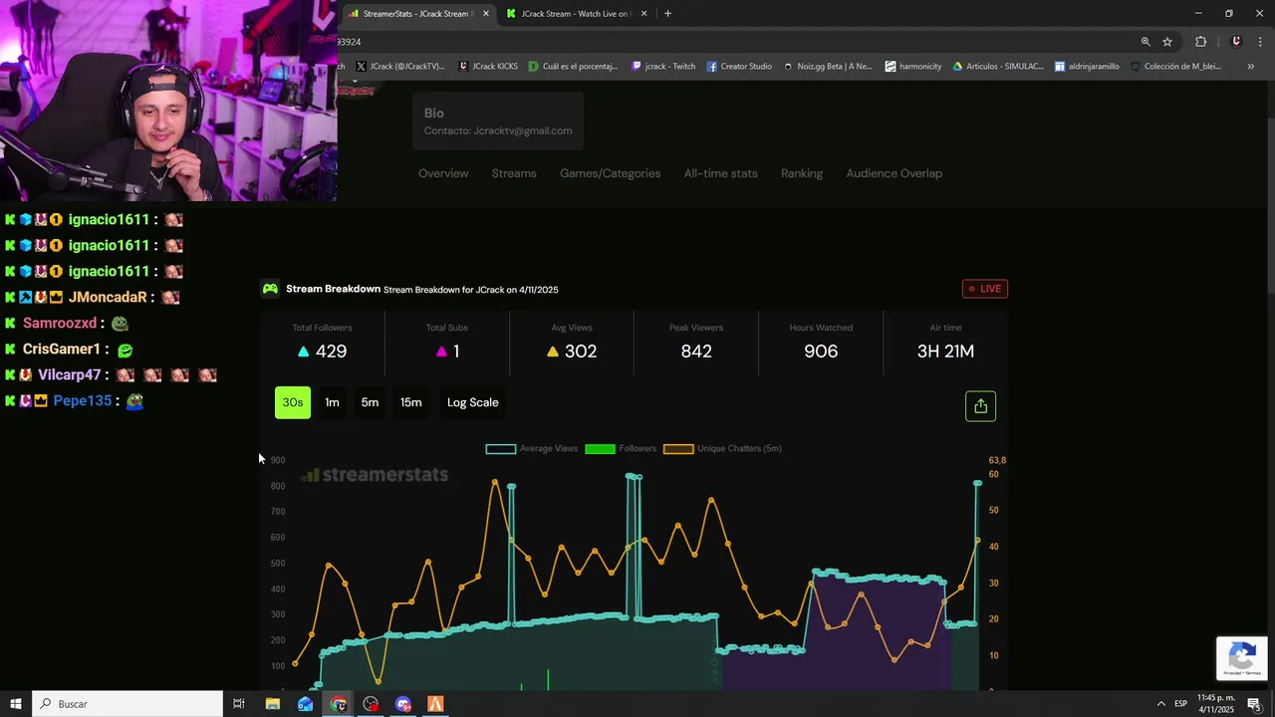Switch to JCrack Stream Watch Live tab
1275x717 pixels.
coord(575,14)
